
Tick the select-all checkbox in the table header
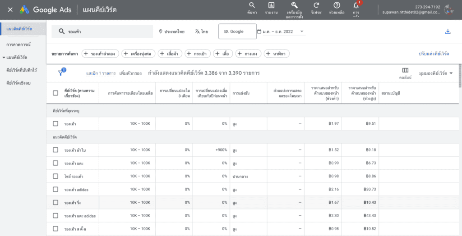55,93
